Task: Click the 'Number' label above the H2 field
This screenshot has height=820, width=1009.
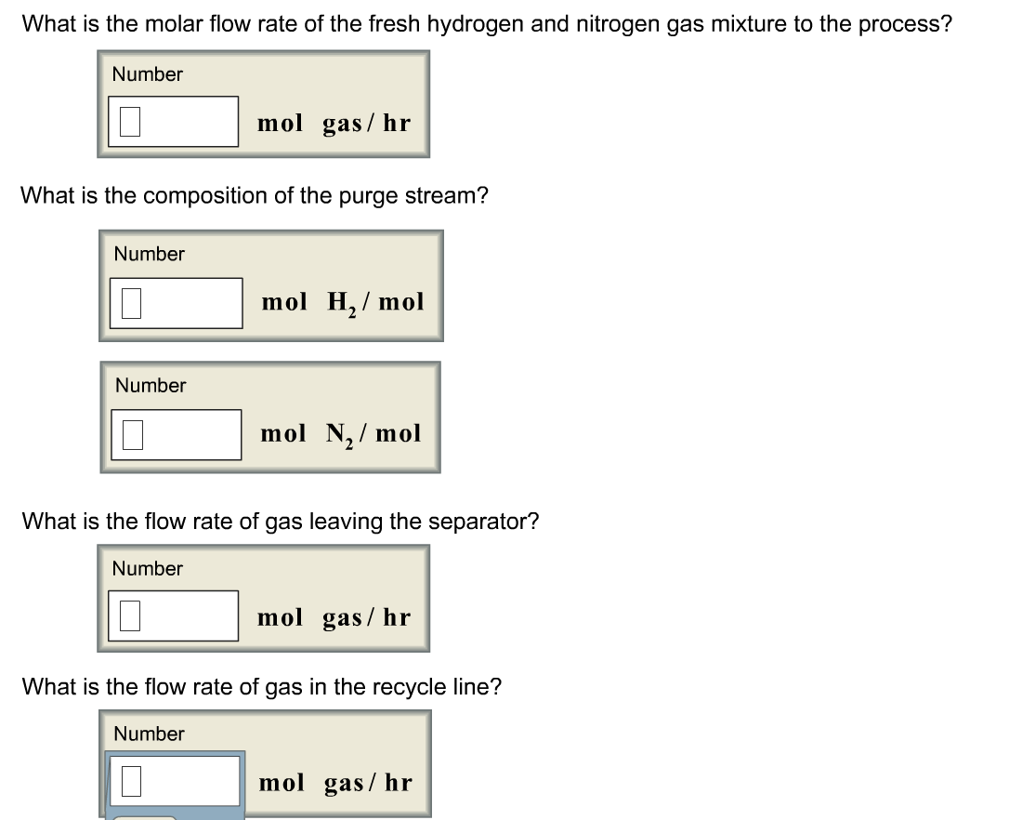Action: pos(146,254)
